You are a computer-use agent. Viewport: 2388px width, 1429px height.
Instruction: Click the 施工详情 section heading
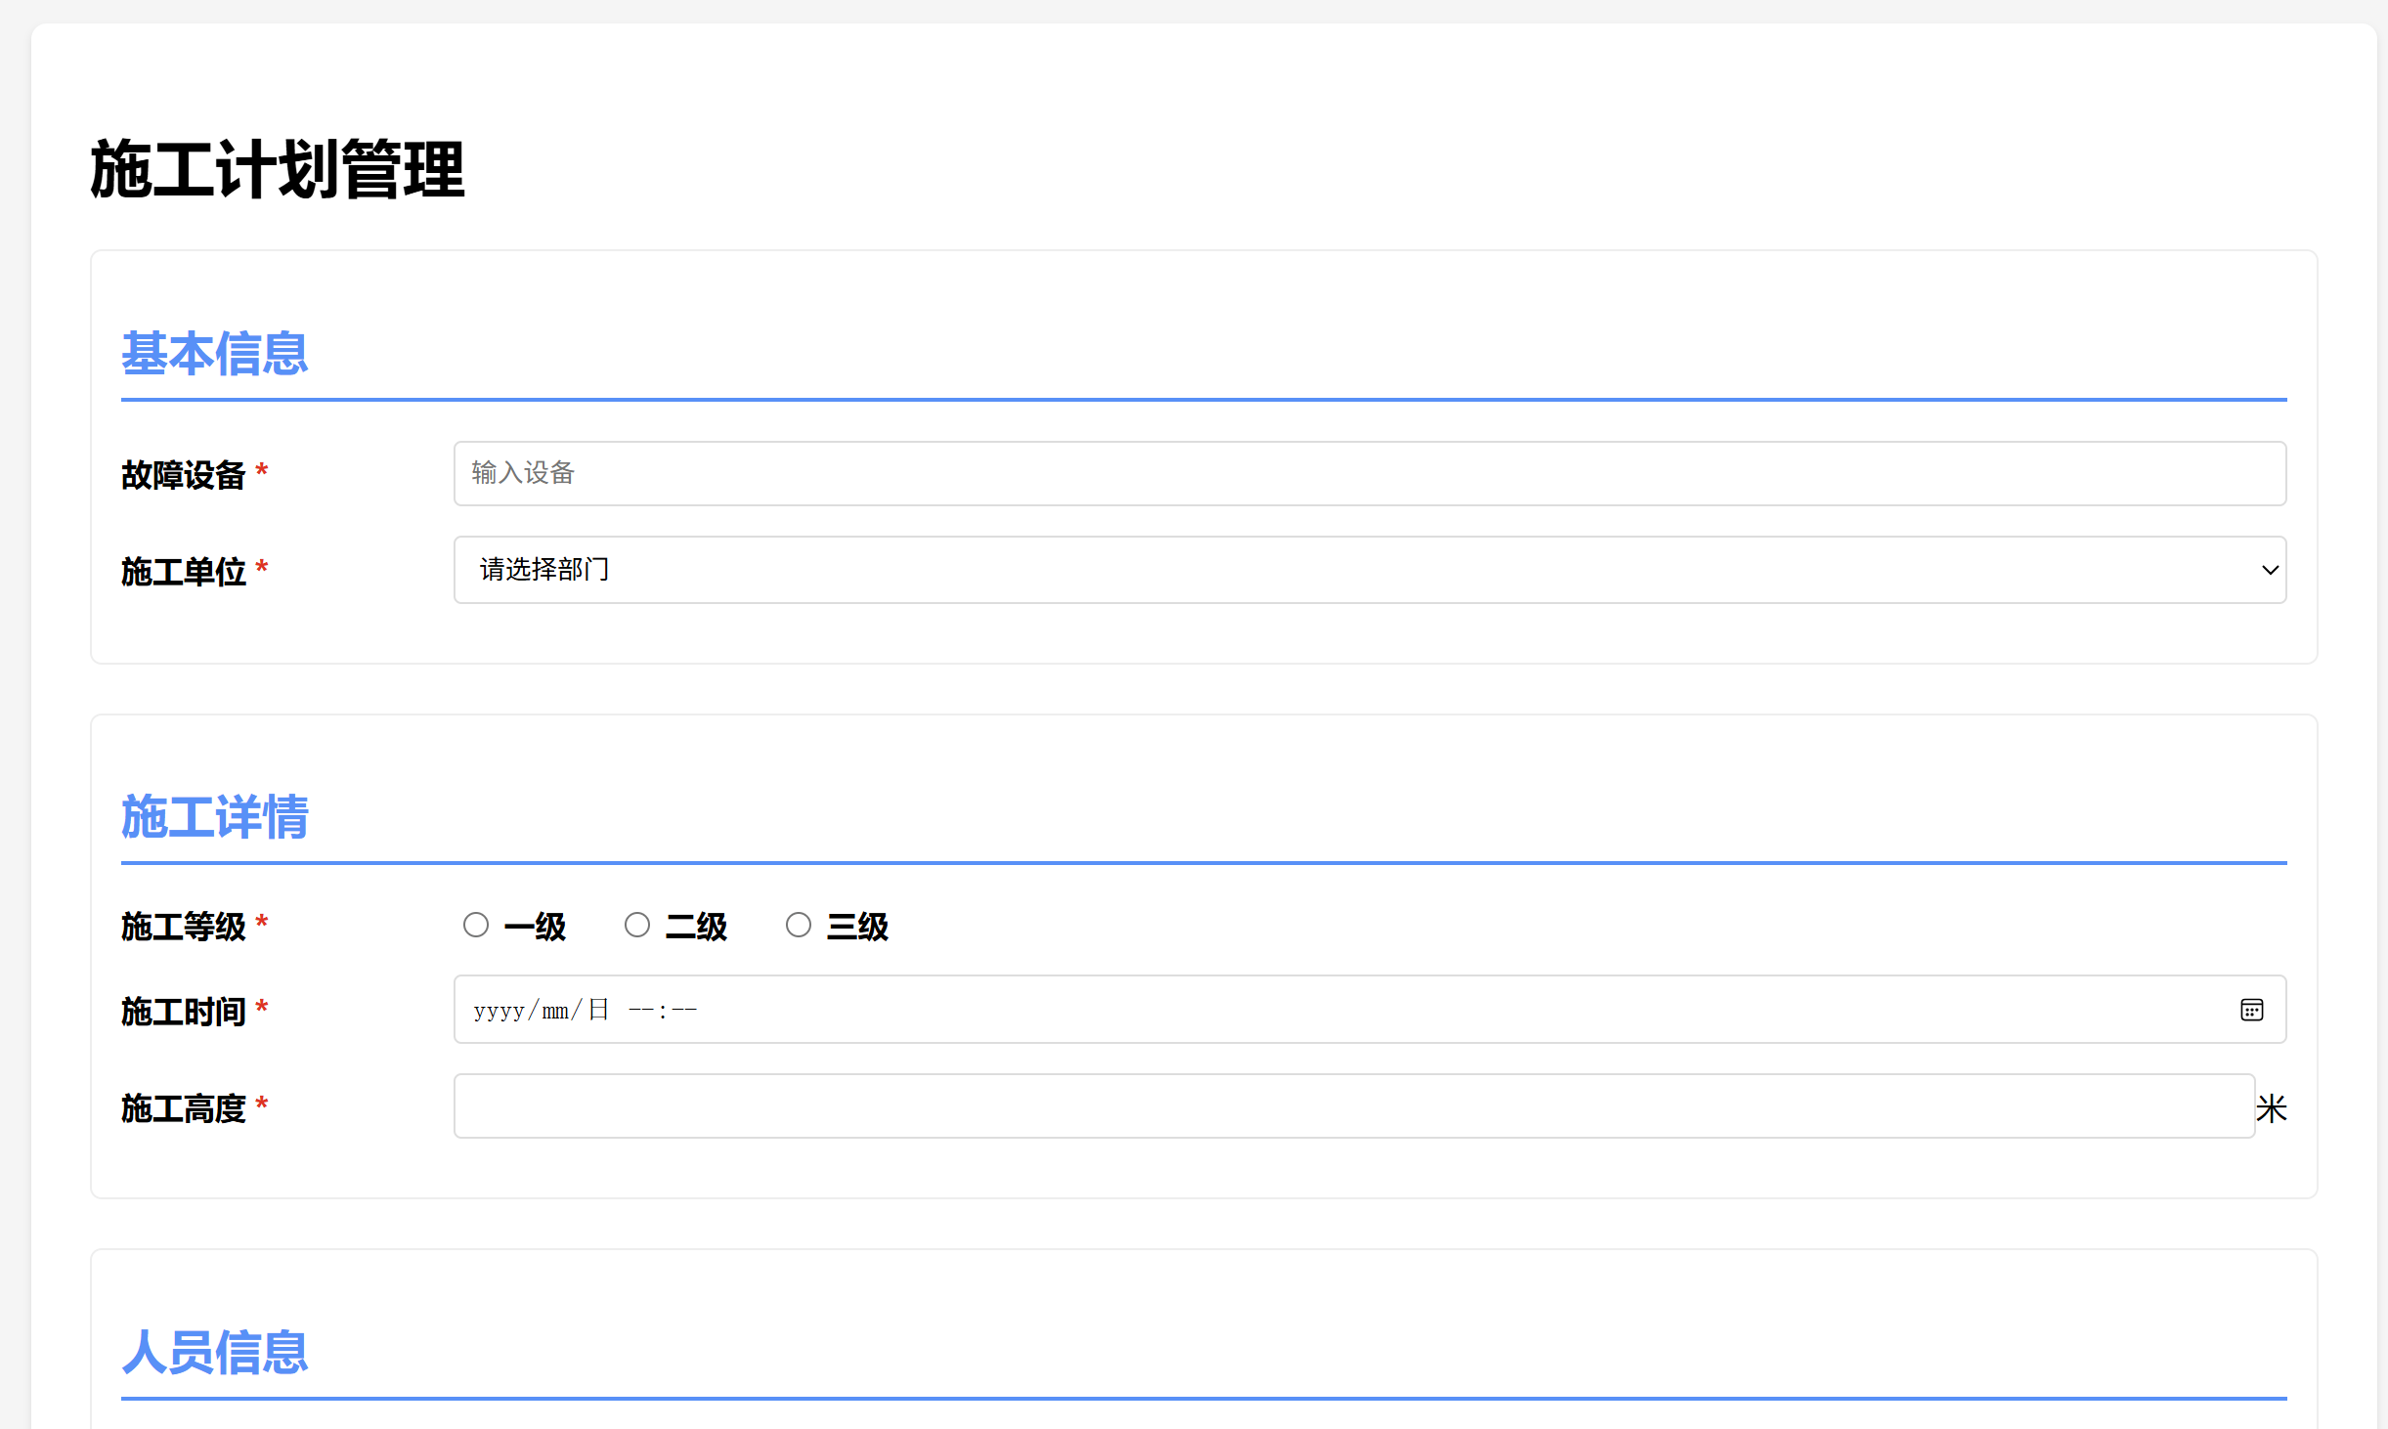click(x=214, y=817)
